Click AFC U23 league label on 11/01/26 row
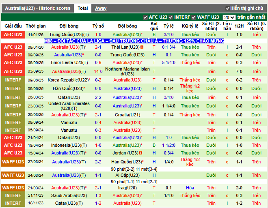268x208 pixels. click(x=13, y=34)
